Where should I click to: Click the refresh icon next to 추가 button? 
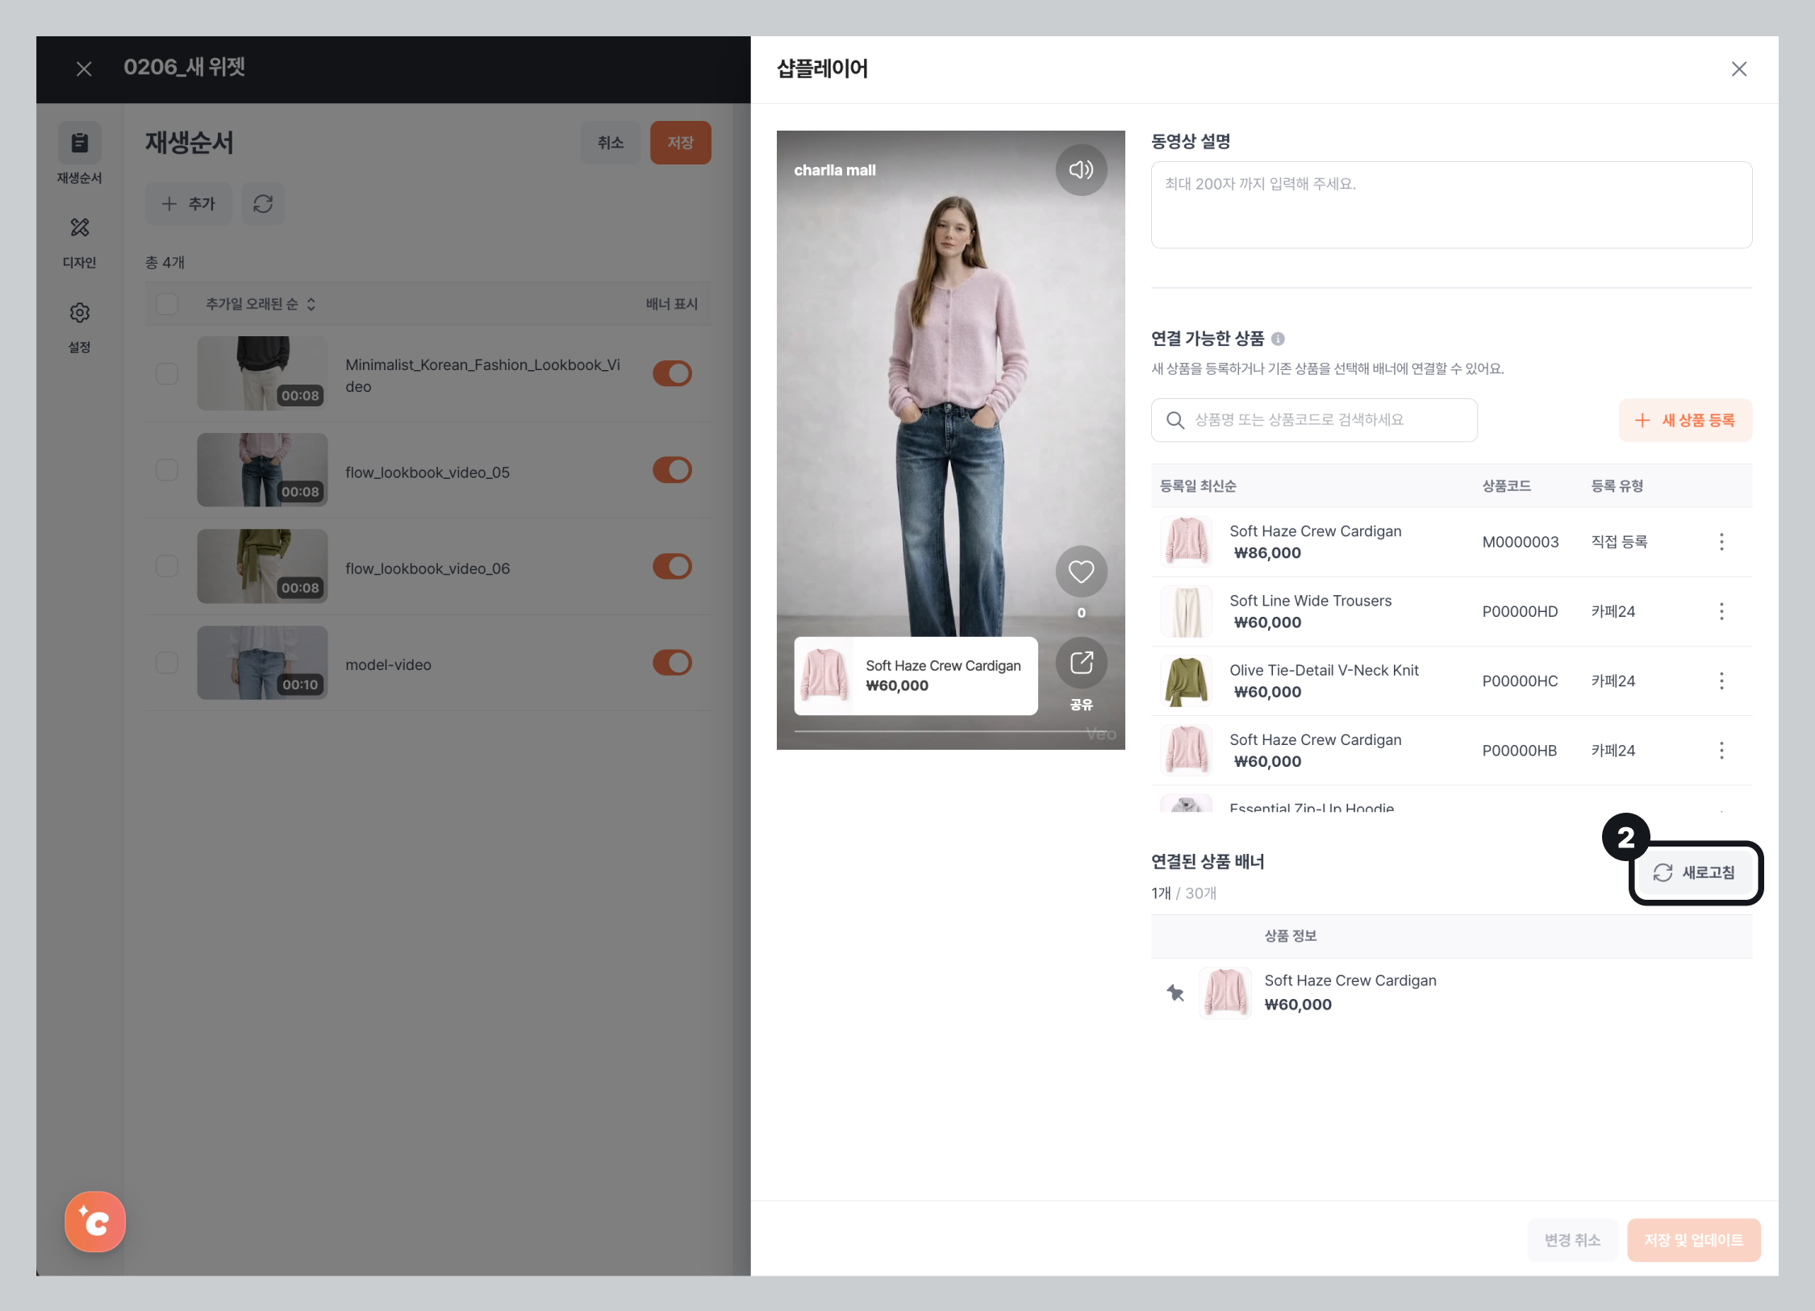[x=263, y=203]
